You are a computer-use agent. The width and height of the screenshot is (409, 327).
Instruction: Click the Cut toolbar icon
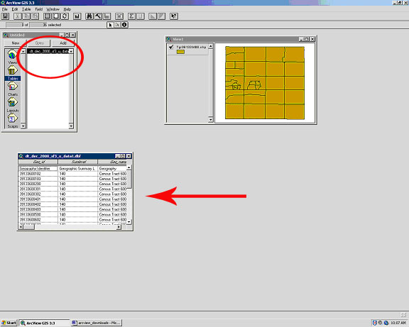point(18,16)
